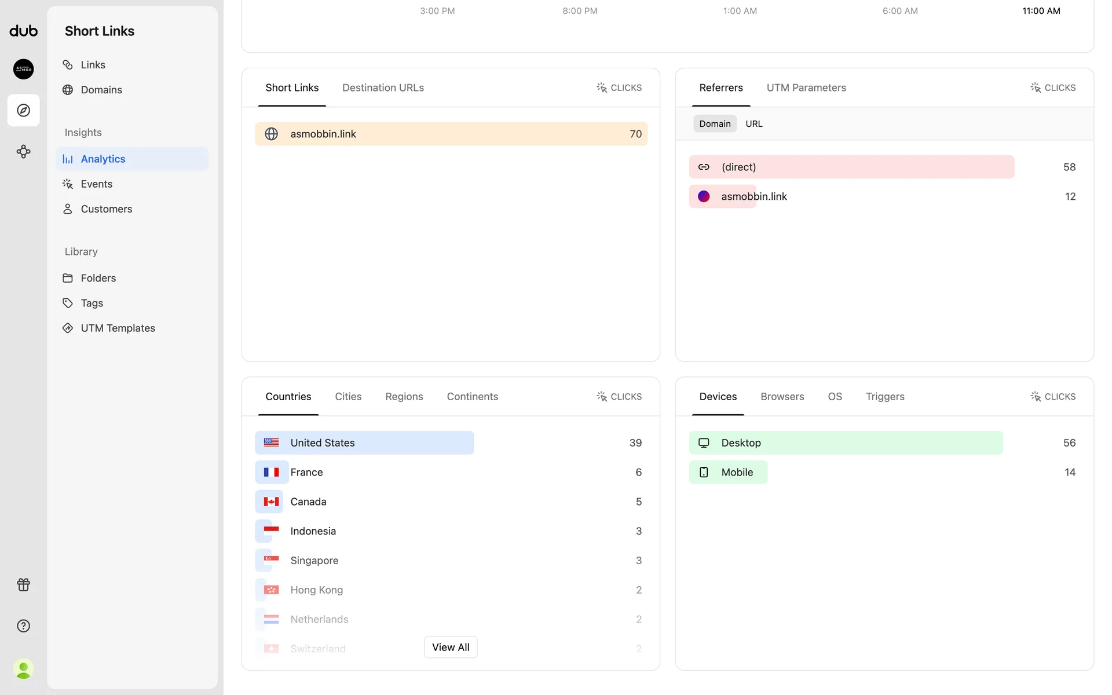
Task: Click CLICKS metric in Short Links panel
Action: tap(619, 87)
